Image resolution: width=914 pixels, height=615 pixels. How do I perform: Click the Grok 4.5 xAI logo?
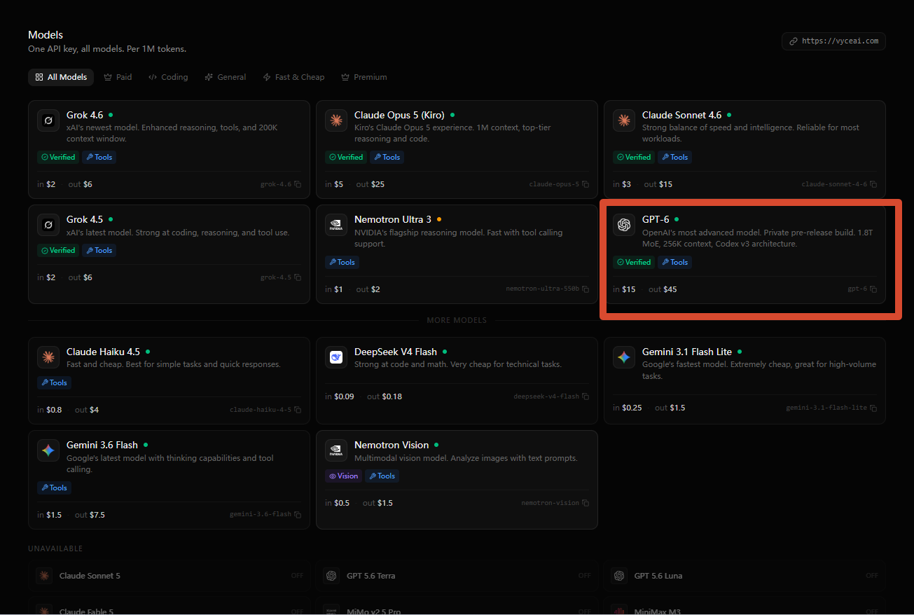48,225
